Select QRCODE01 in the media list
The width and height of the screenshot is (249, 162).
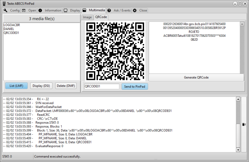click(11, 33)
